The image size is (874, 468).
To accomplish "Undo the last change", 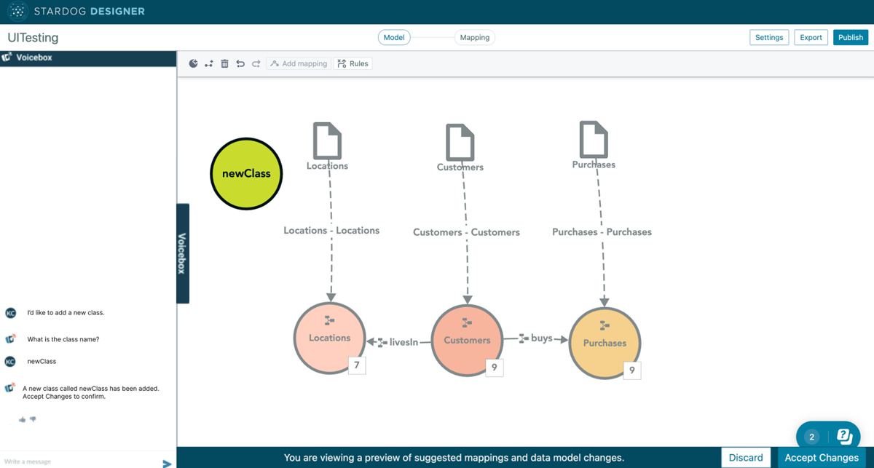I will [x=240, y=64].
